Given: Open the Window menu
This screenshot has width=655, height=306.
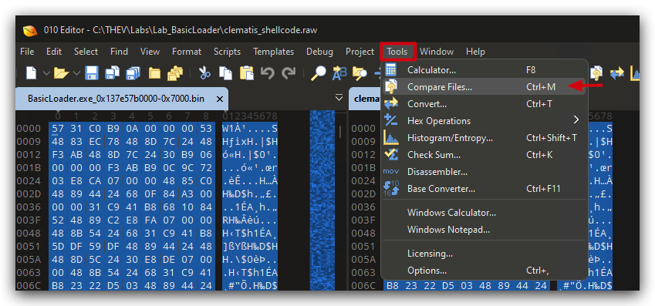Looking at the screenshot, I should click(437, 52).
